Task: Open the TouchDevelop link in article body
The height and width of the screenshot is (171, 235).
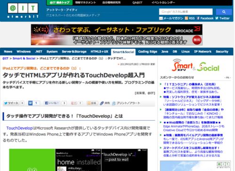Action: [19, 128]
